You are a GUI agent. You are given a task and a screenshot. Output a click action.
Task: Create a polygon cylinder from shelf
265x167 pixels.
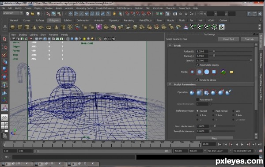(27, 27)
